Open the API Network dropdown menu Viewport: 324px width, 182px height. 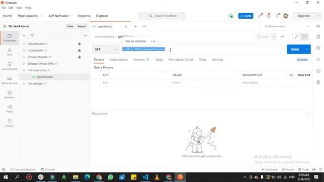point(60,16)
